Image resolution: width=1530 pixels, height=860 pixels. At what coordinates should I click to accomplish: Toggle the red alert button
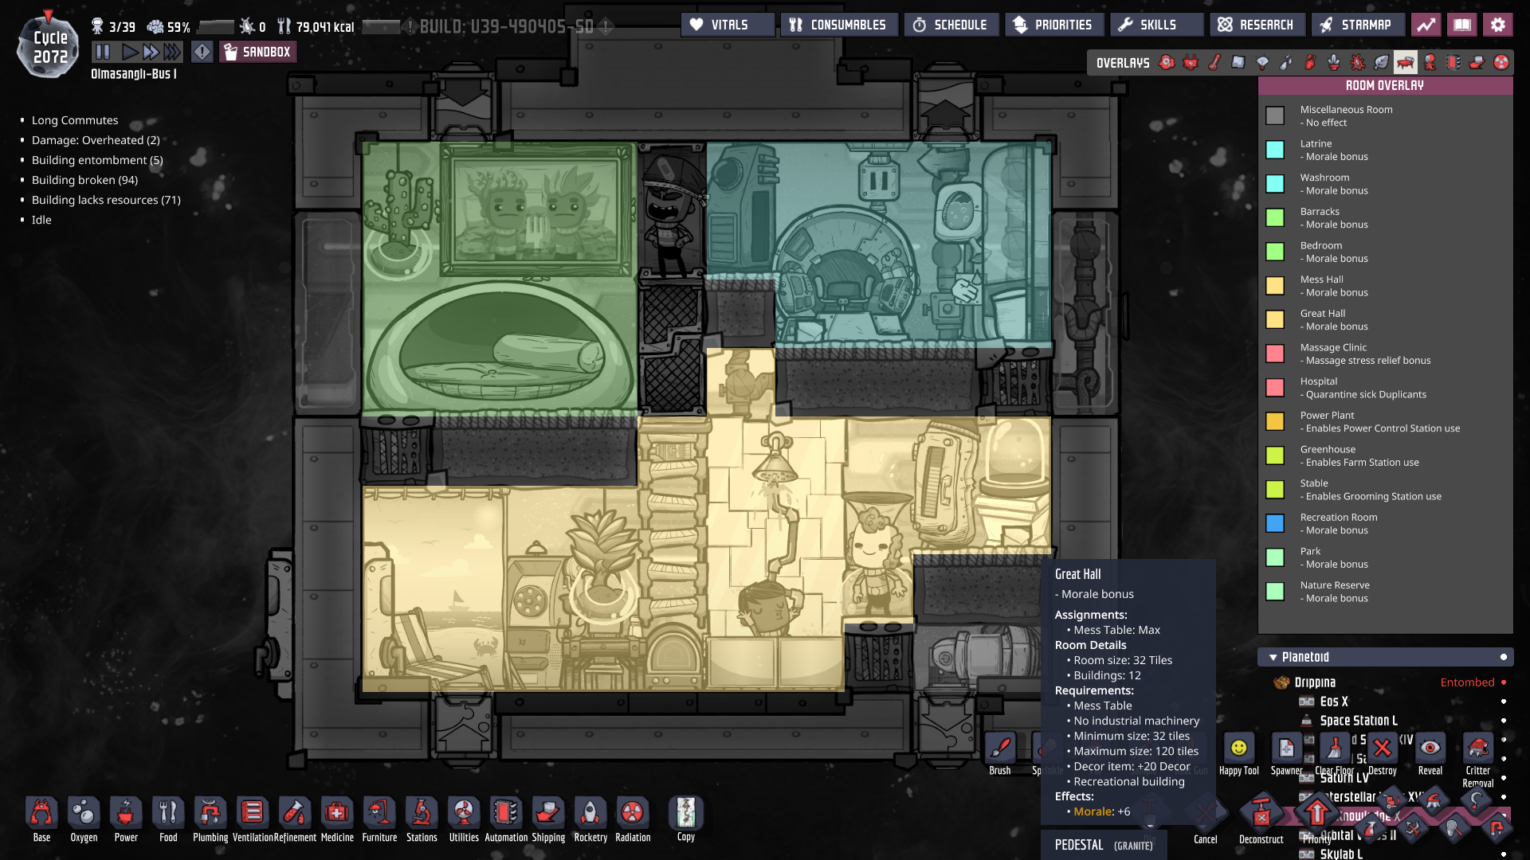coord(202,53)
